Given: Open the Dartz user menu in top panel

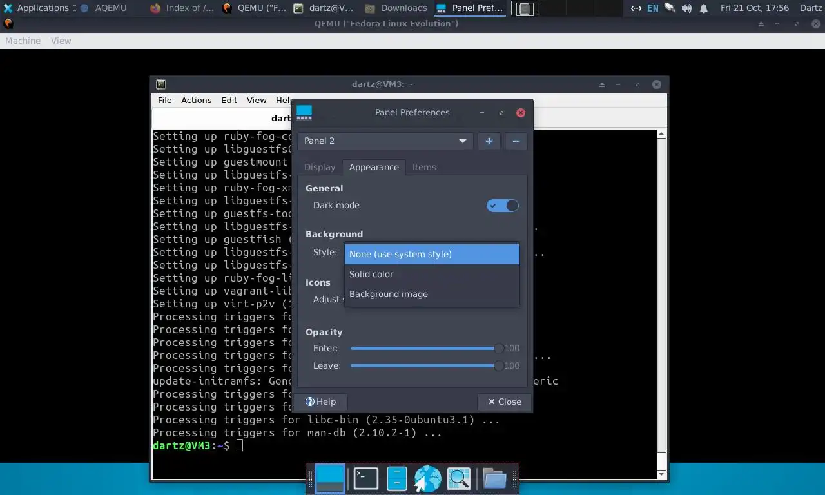Looking at the screenshot, I should coord(810,8).
